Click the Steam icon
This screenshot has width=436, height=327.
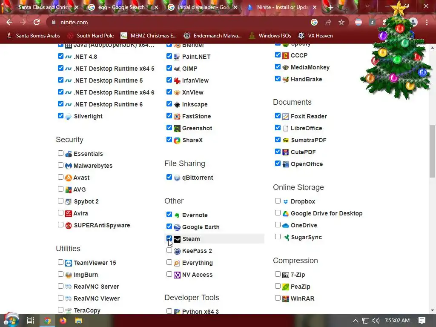[x=177, y=239]
